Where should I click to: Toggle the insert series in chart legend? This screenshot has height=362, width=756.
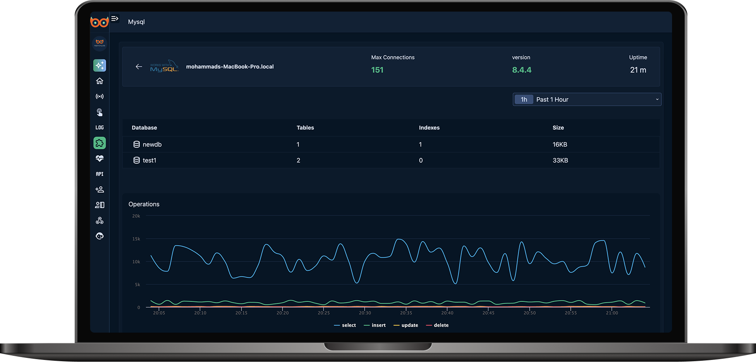coord(375,325)
